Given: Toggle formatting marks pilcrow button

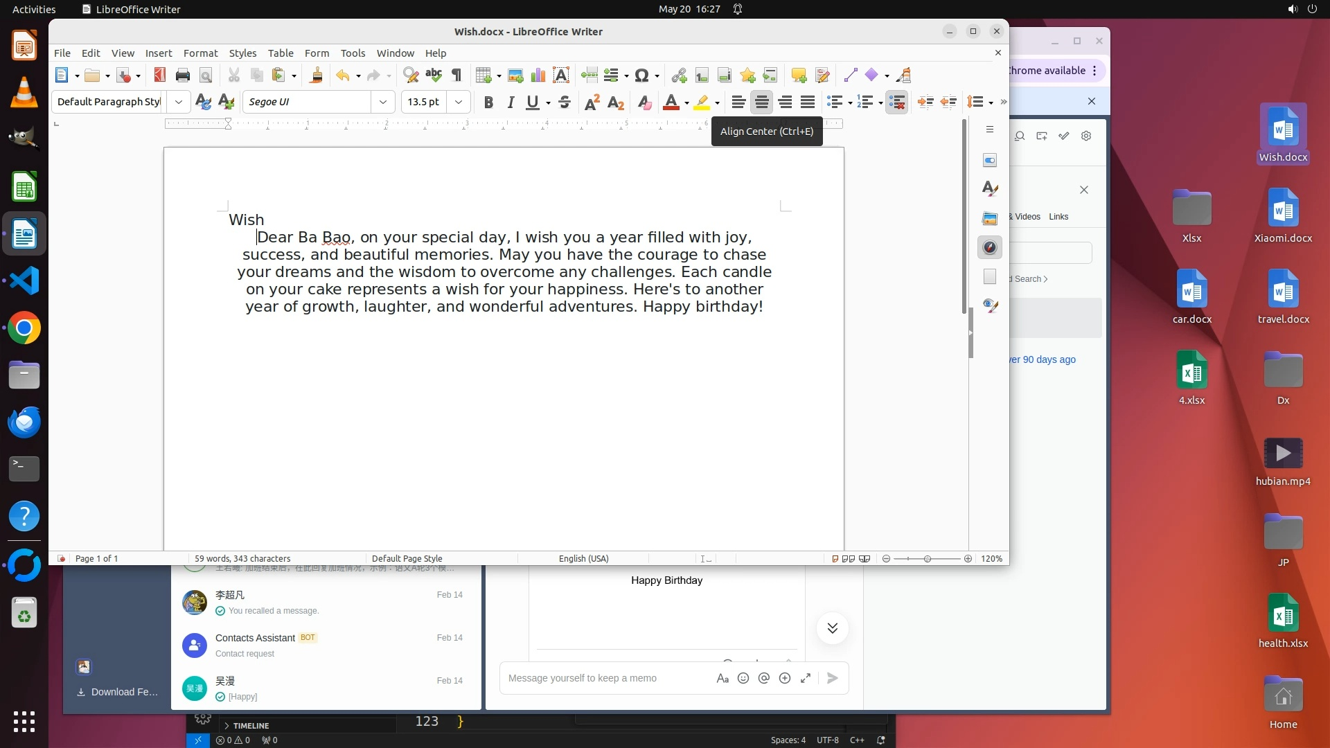Looking at the screenshot, I should (x=456, y=75).
